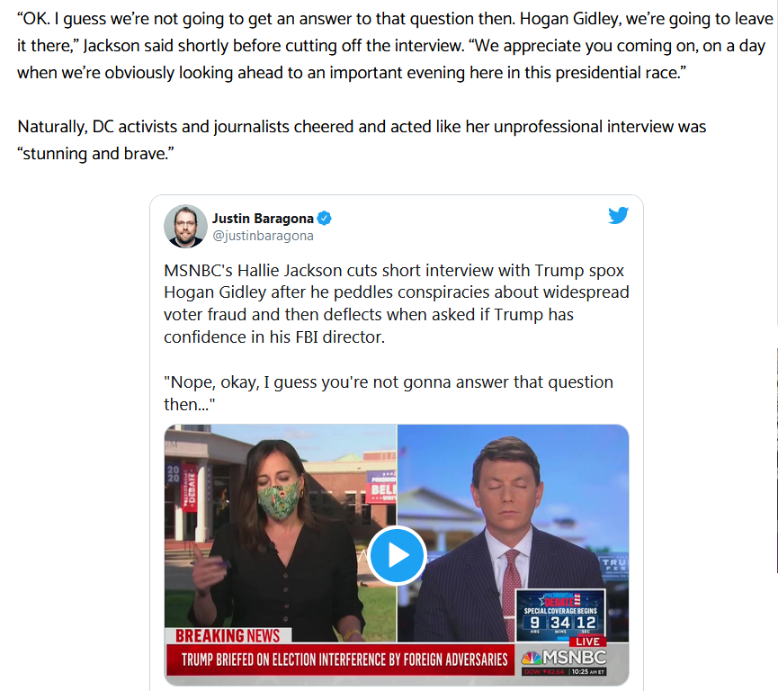Click the red LIVE badge in video
778x691 pixels.
[x=587, y=642]
